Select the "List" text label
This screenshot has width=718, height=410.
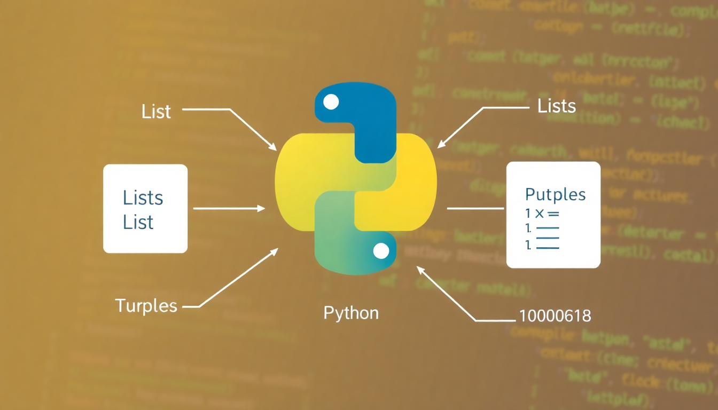coord(156,112)
